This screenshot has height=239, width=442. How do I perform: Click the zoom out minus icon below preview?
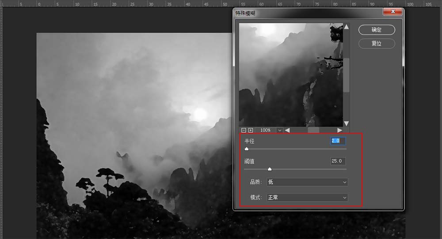(244, 131)
